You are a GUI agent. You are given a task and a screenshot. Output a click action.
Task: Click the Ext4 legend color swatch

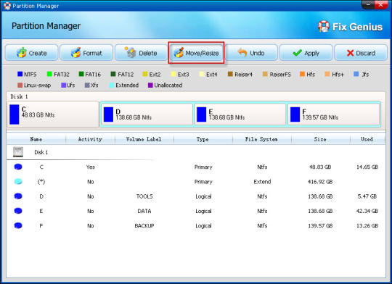[202, 74]
